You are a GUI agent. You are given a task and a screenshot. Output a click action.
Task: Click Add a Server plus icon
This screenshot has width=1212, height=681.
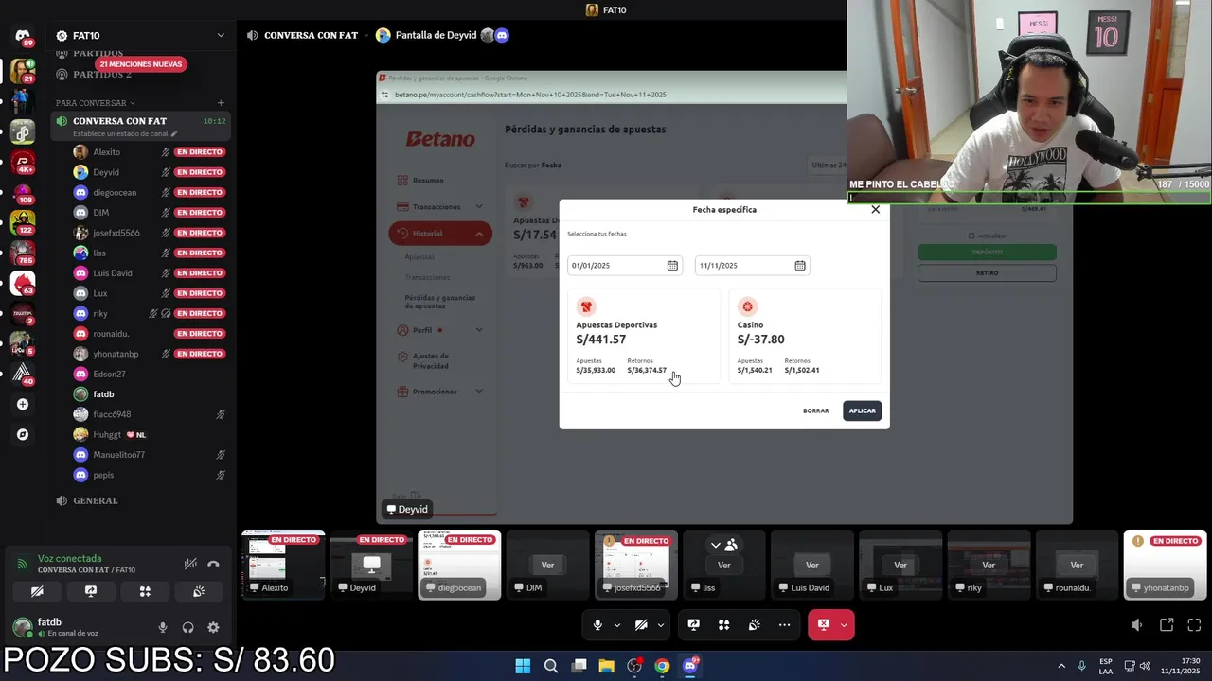(23, 404)
